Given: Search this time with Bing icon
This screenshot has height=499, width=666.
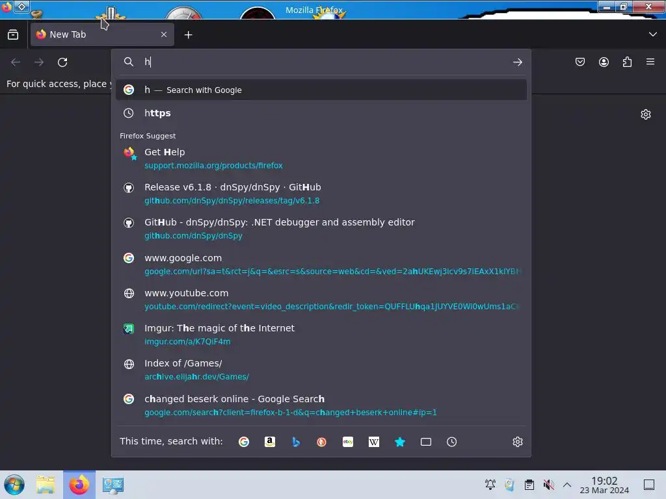Looking at the screenshot, I should 296,442.
